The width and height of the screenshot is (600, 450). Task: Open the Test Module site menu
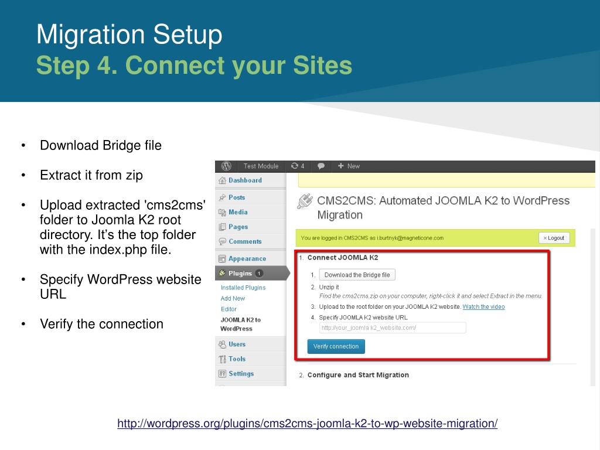(261, 166)
